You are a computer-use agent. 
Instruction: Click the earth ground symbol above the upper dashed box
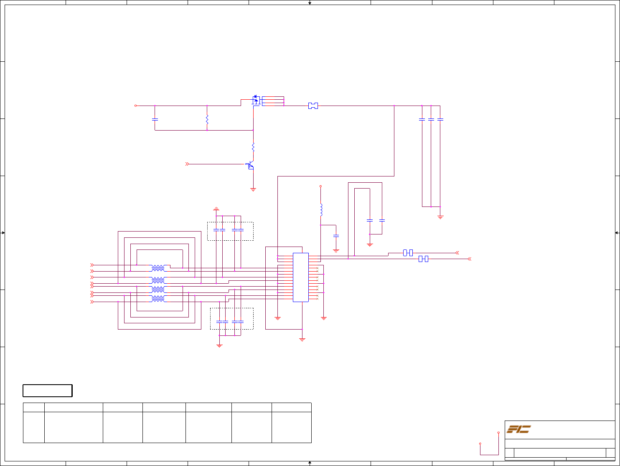216,208
